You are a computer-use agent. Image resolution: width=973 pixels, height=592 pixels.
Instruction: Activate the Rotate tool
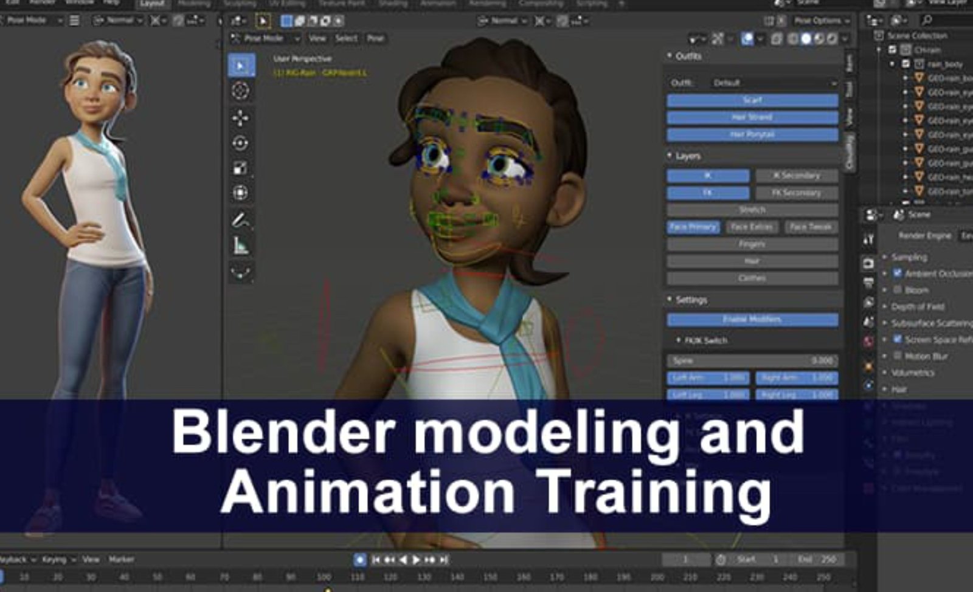click(x=240, y=143)
